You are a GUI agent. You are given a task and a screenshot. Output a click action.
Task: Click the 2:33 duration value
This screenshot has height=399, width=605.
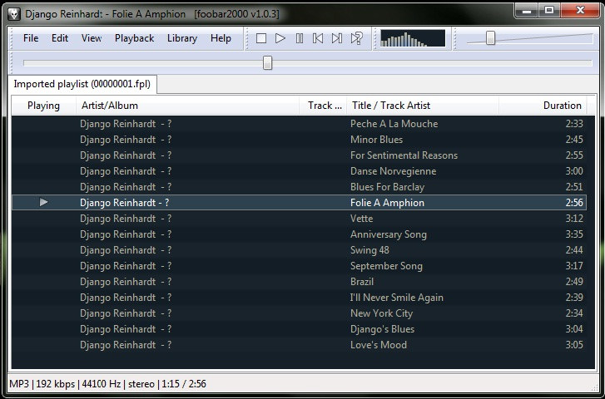[x=574, y=124]
